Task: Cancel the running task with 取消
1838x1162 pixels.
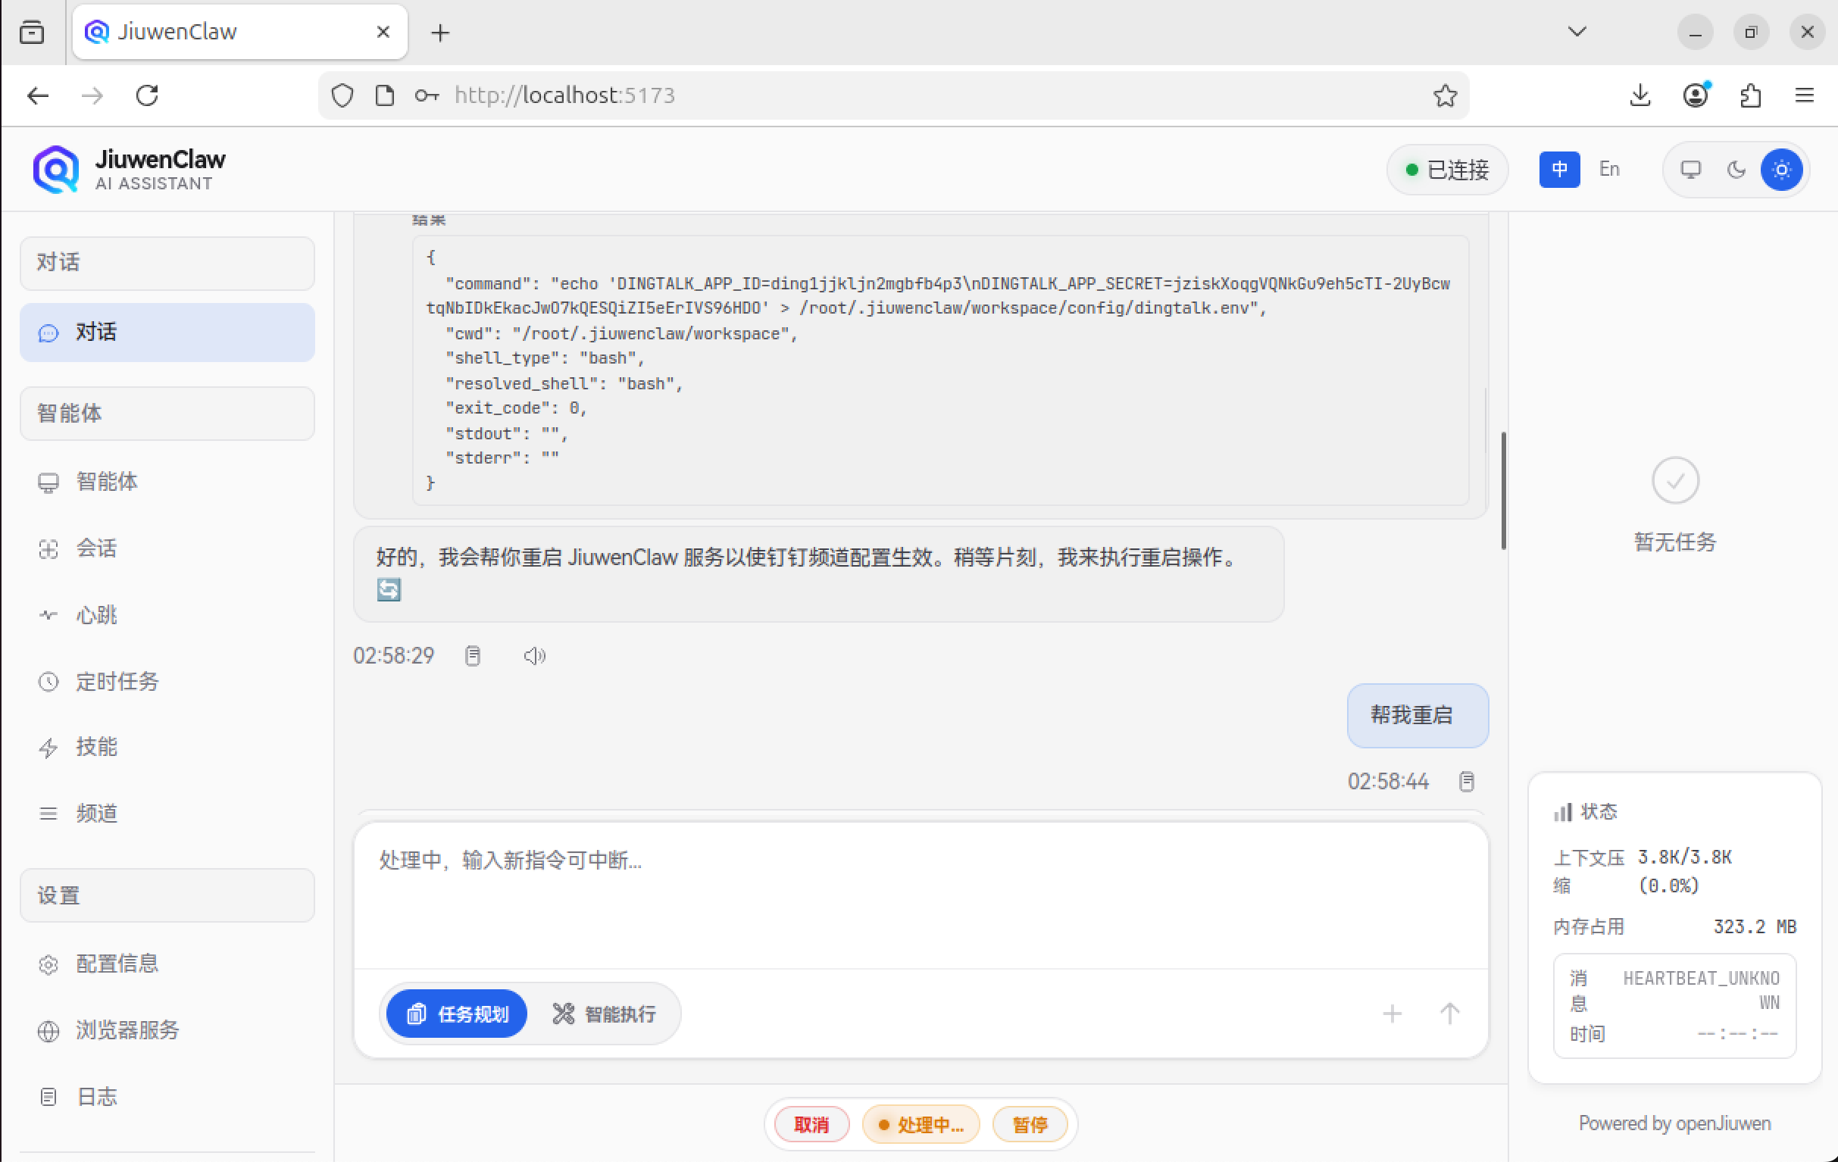Action: click(811, 1124)
